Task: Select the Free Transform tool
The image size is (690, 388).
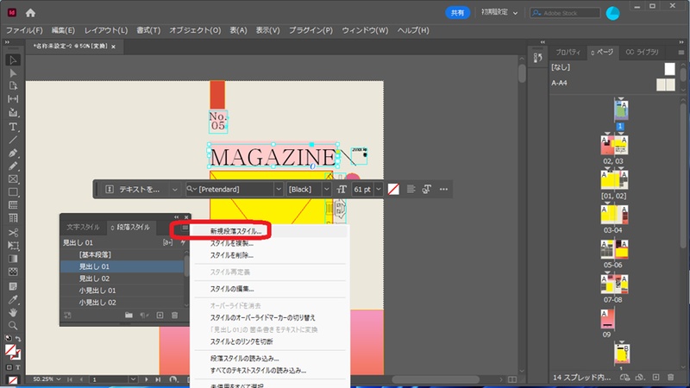Action: 13,246
